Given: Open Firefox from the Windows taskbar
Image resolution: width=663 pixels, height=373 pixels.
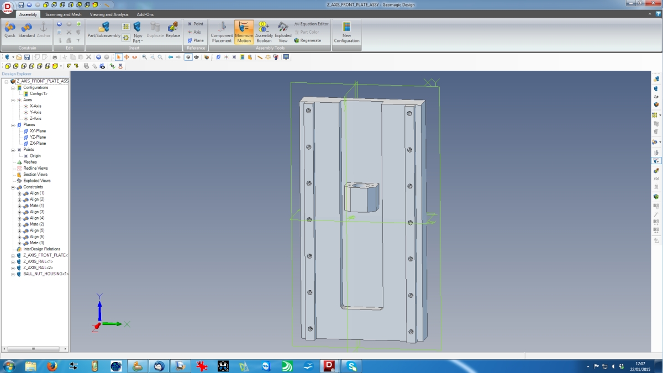Looking at the screenshot, I should [x=52, y=366].
